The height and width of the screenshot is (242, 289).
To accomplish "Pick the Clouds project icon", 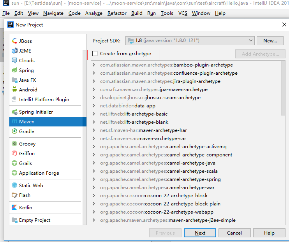I will [14, 60].
